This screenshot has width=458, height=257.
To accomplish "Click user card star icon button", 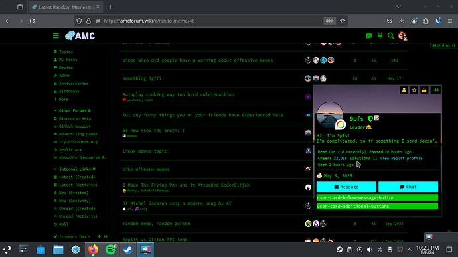I will tap(414, 90).
